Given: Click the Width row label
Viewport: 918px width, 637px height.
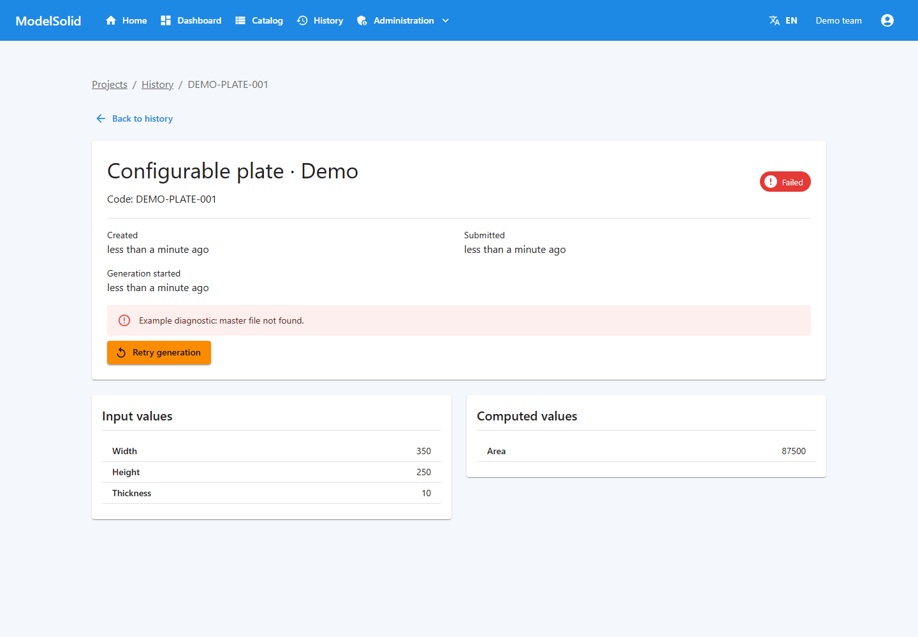Looking at the screenshot, I should tap(125, 451).
